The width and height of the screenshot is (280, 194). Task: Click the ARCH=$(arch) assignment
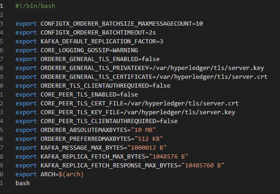pos(62,174)
